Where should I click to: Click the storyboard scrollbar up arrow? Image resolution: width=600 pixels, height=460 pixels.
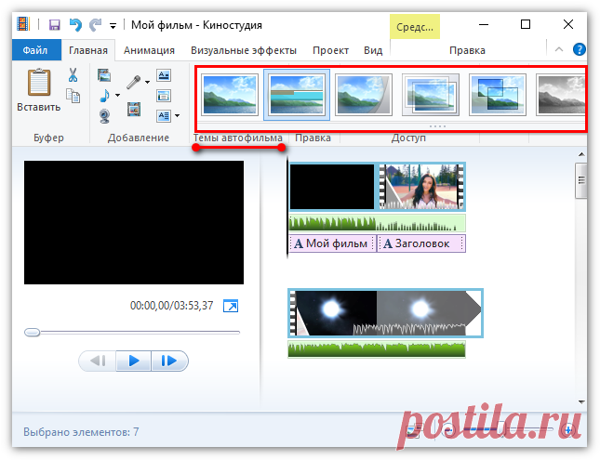click(x=581, y=154)
